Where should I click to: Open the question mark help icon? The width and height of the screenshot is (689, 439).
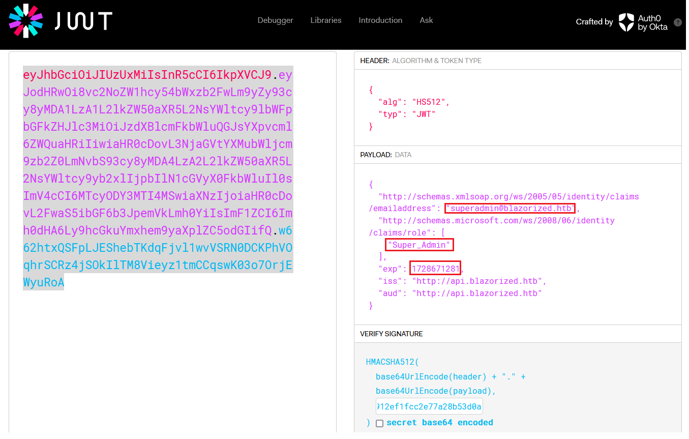(677, 22)
